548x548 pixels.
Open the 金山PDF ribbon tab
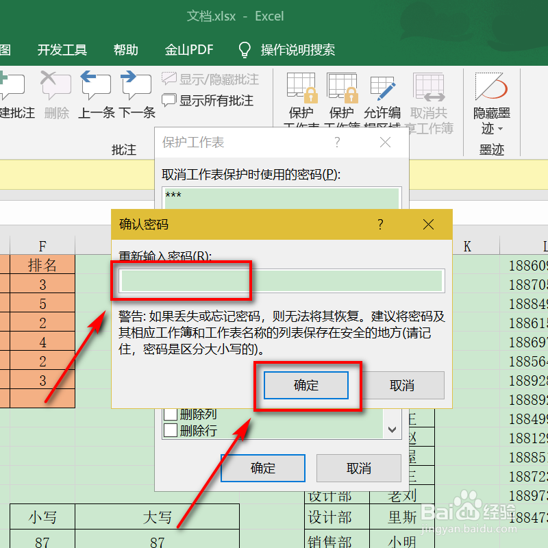[x=189, y=49]
